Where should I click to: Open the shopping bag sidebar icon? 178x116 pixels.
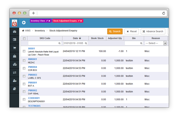tap(14, 56)
